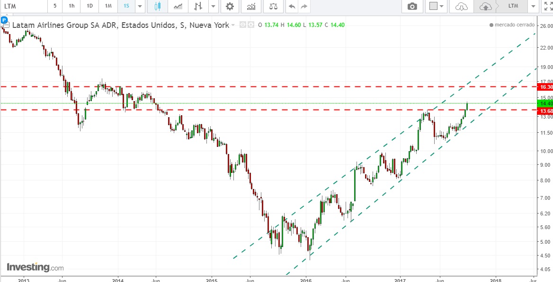
Task: Select the candlestick chart style
Action: click(157, 6)
